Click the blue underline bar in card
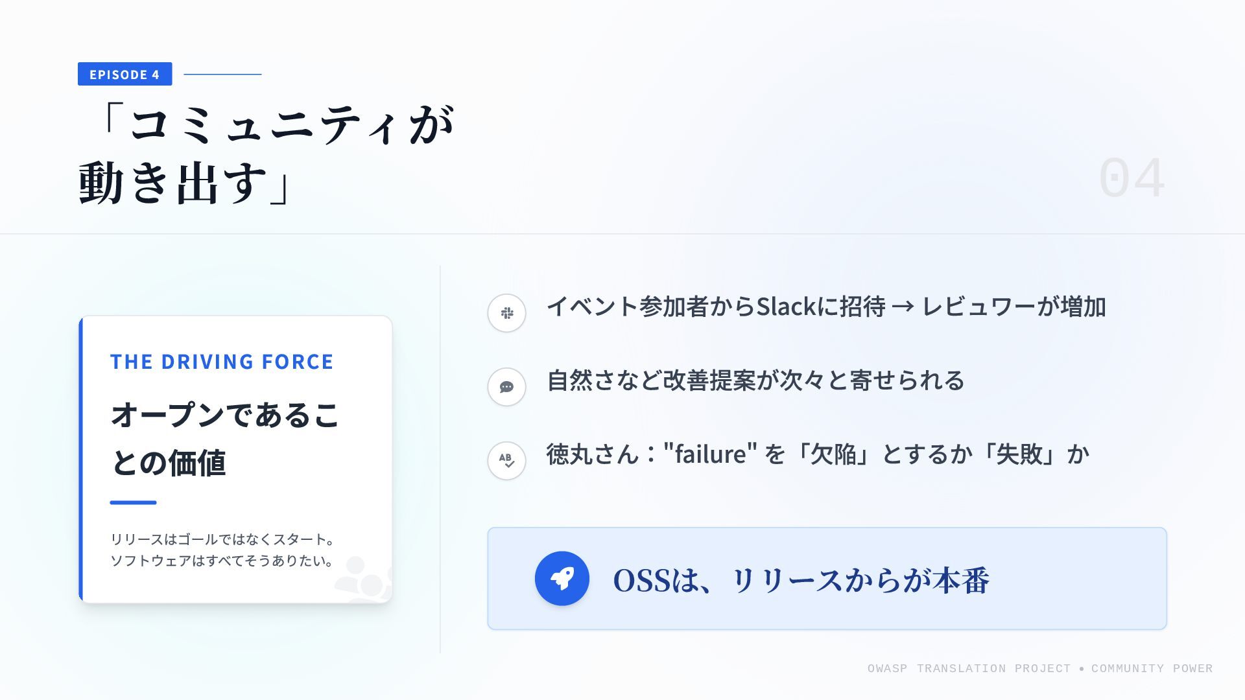This screenshot has width=1245, height=700. [x=133, y=502]
